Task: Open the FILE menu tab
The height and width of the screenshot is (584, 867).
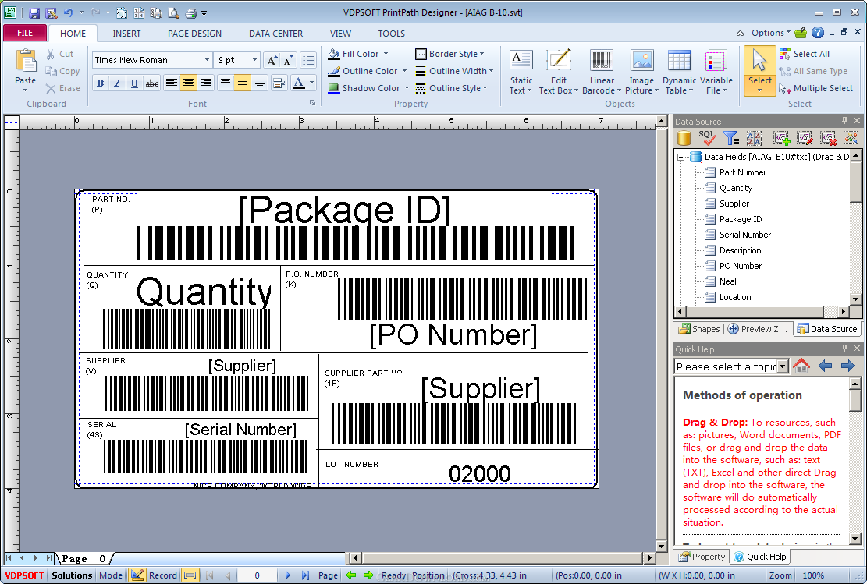Action: click(x=25, y=33)
